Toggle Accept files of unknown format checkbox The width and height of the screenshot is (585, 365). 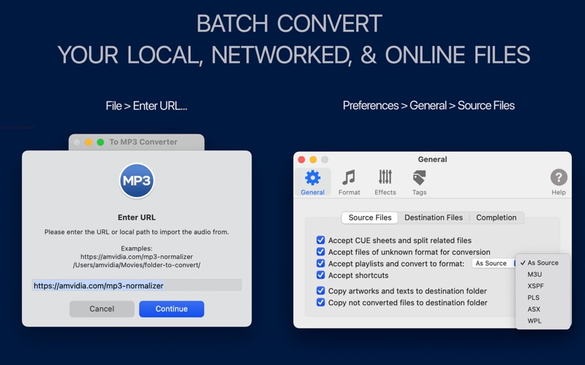(x=320, y=251)
